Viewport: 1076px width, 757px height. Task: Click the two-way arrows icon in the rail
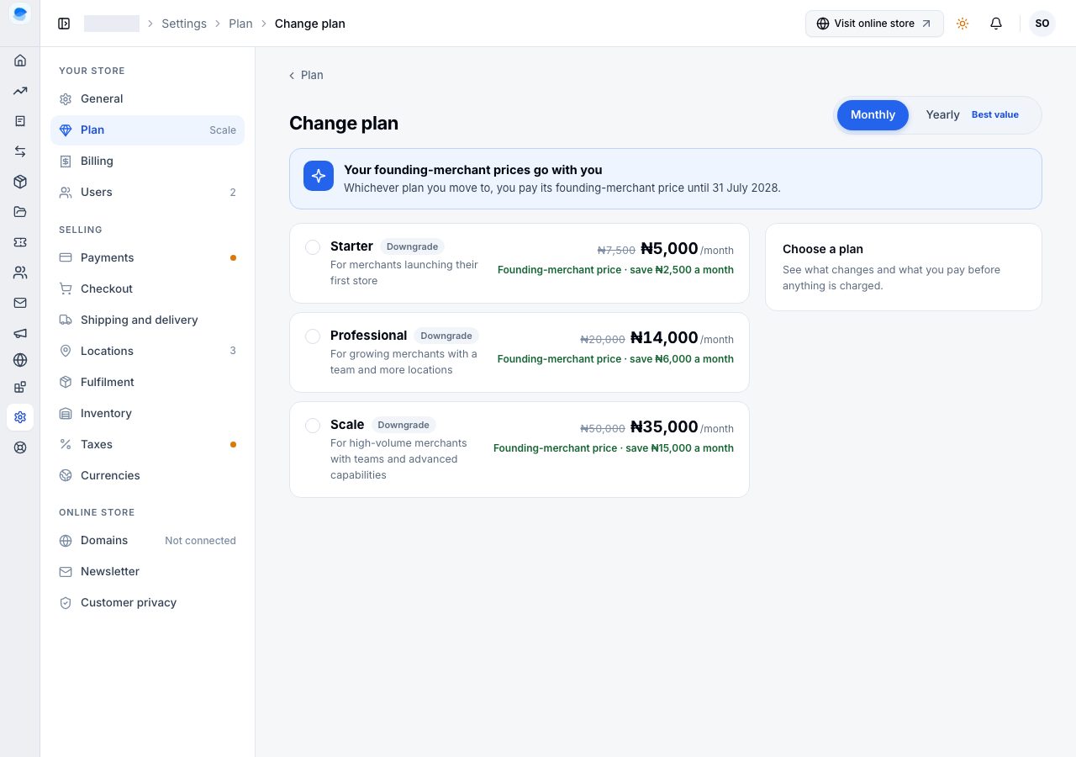[x=20, y=151]
